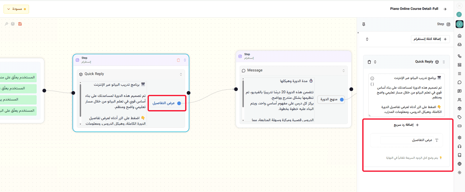Image resolution: width=465 pixels, height=192 pixels.
Task: Open the Home icon in the sidebar
Action: (459, 36)
